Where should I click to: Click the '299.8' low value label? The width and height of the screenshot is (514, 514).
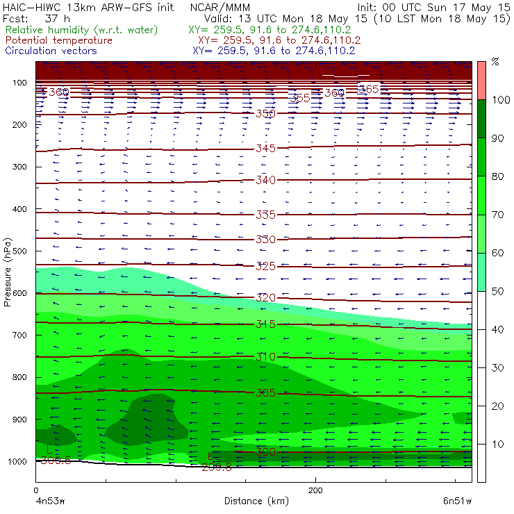click(x=217, y=467)
